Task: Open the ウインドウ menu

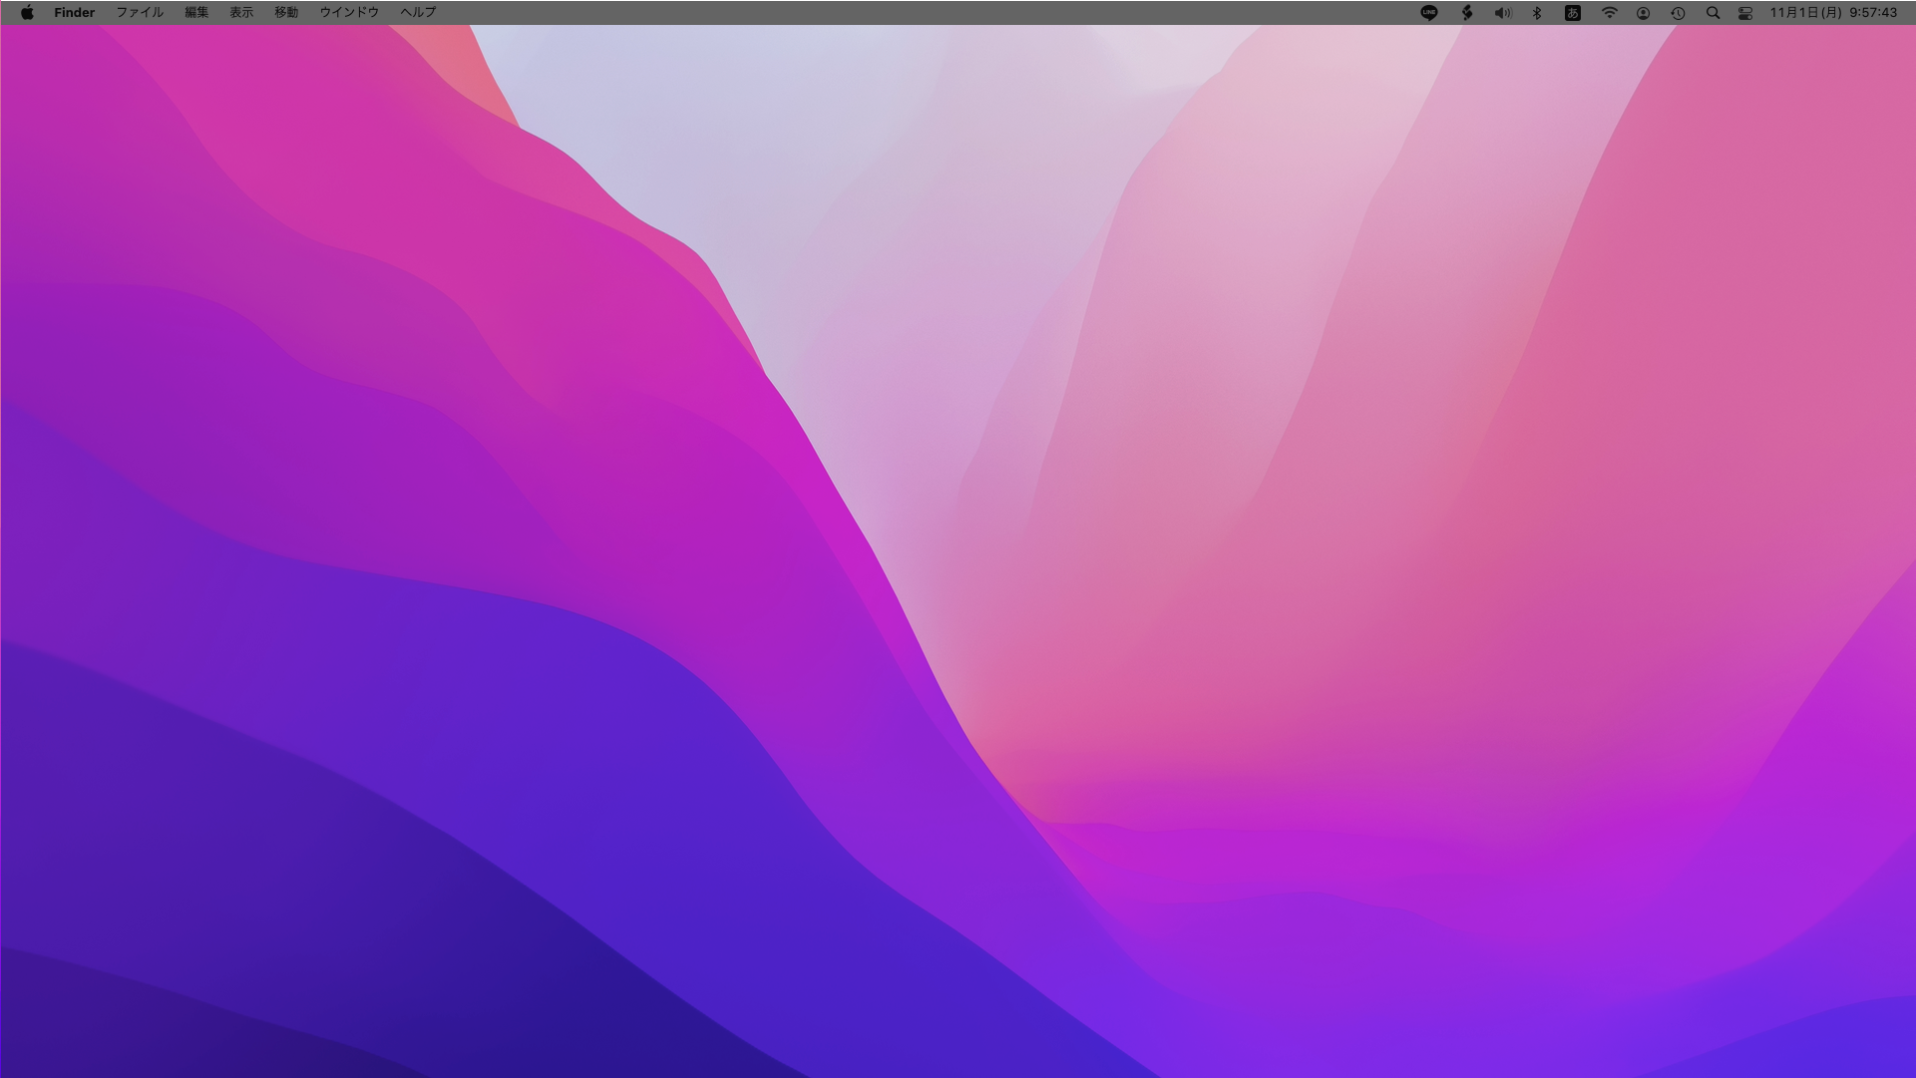Action: coord(349,13)
